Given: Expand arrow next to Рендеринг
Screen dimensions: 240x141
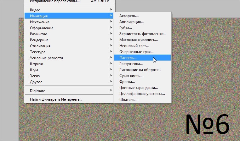Looking at the screenshot, I should click(111, 39).
